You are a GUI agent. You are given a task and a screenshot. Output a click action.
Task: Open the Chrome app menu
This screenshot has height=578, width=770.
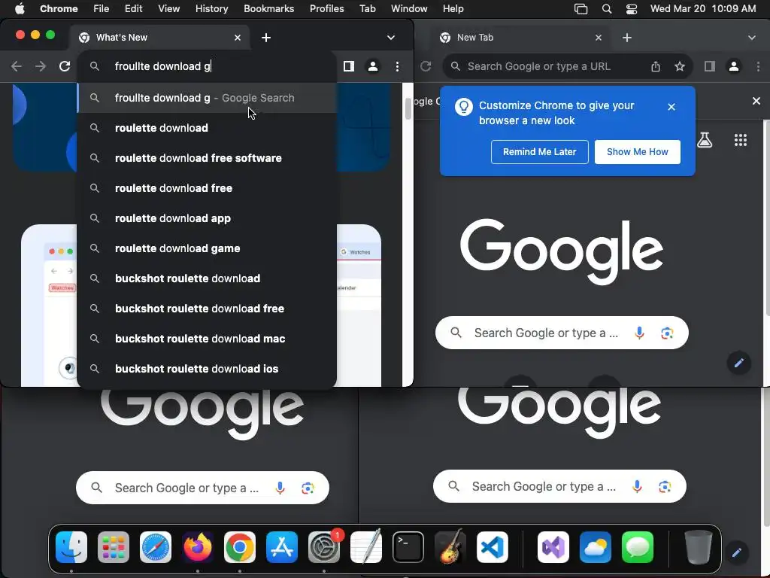(59, 9)
